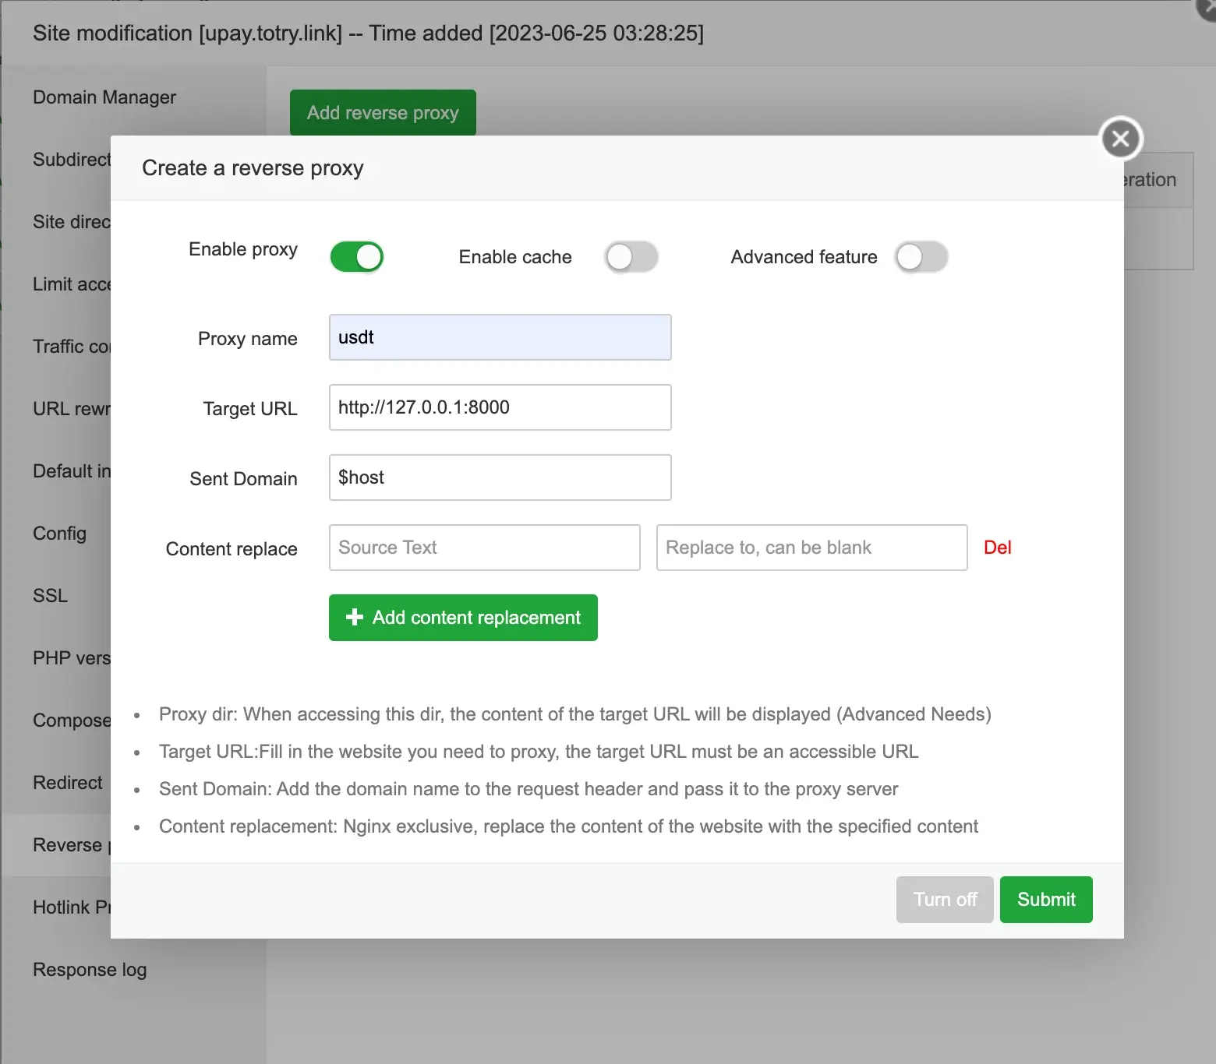Screen dimensions: 1216x1064
Task: Select Config in the sidebar
Action: coord(59,534)
